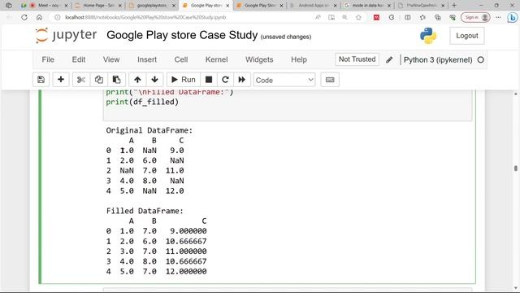Image resolution: width=520 pixels, height=293 pixels.
Task: Open the File menu
Action: click(48, 59)
